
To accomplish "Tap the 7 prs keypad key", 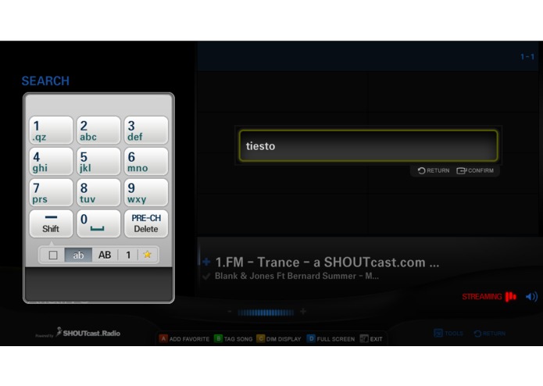I will [51, 193].
